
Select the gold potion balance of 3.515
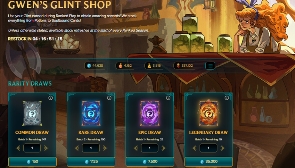click(x=154, y=65)
